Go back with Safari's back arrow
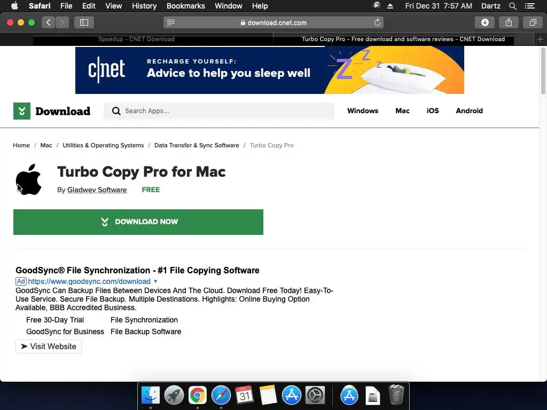The width and height of the screenshot is (547, 410). [x=49, y=22]
